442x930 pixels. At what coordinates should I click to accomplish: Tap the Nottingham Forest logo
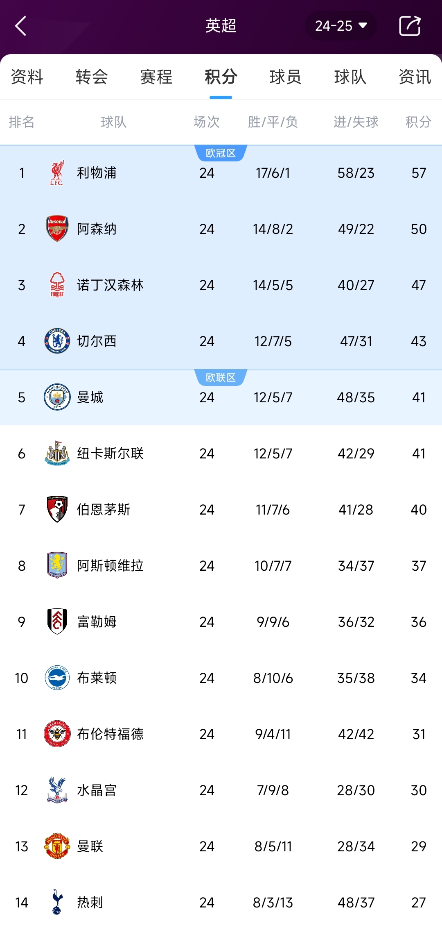[x=57, y=285]
